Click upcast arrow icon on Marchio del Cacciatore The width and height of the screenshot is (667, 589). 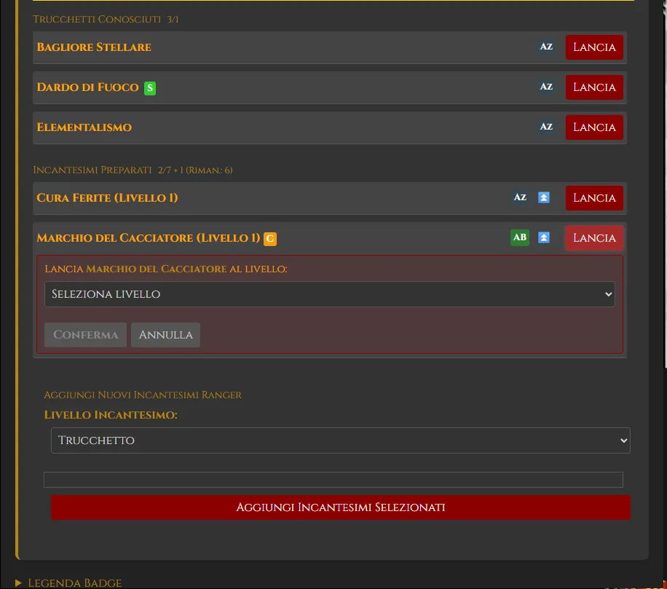pos(544,237)
